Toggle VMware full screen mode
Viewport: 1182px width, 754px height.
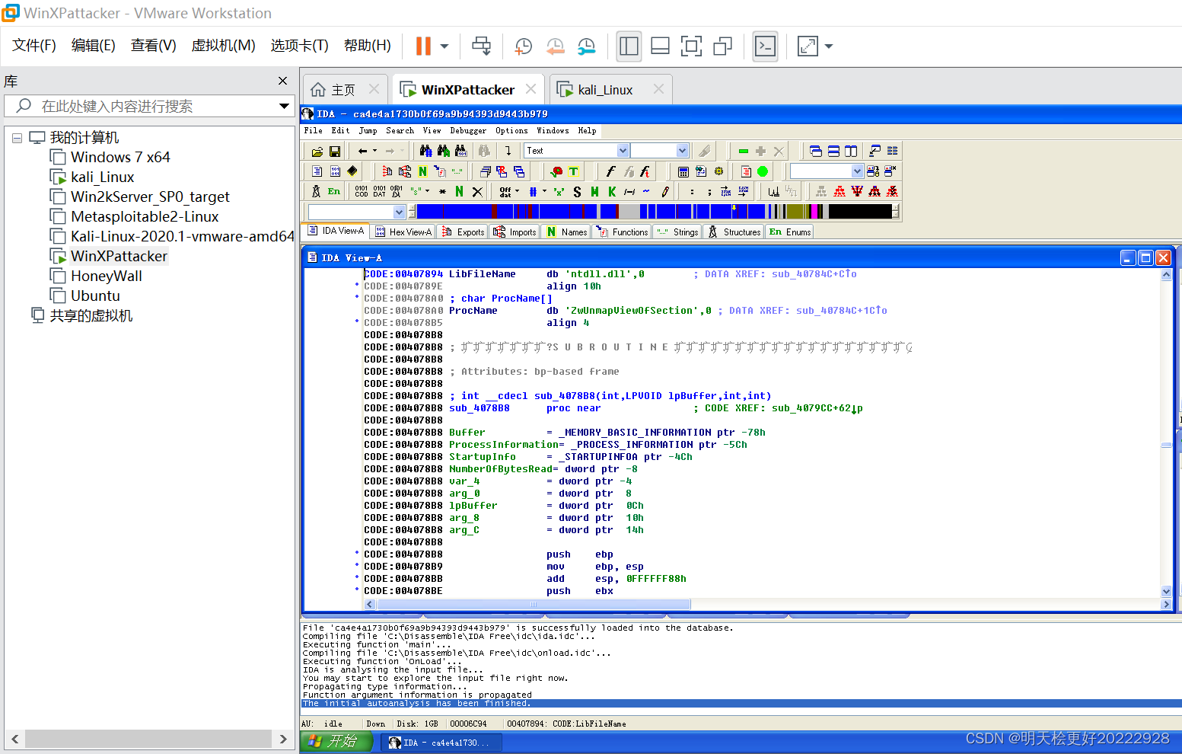click(x=691, y=46)
